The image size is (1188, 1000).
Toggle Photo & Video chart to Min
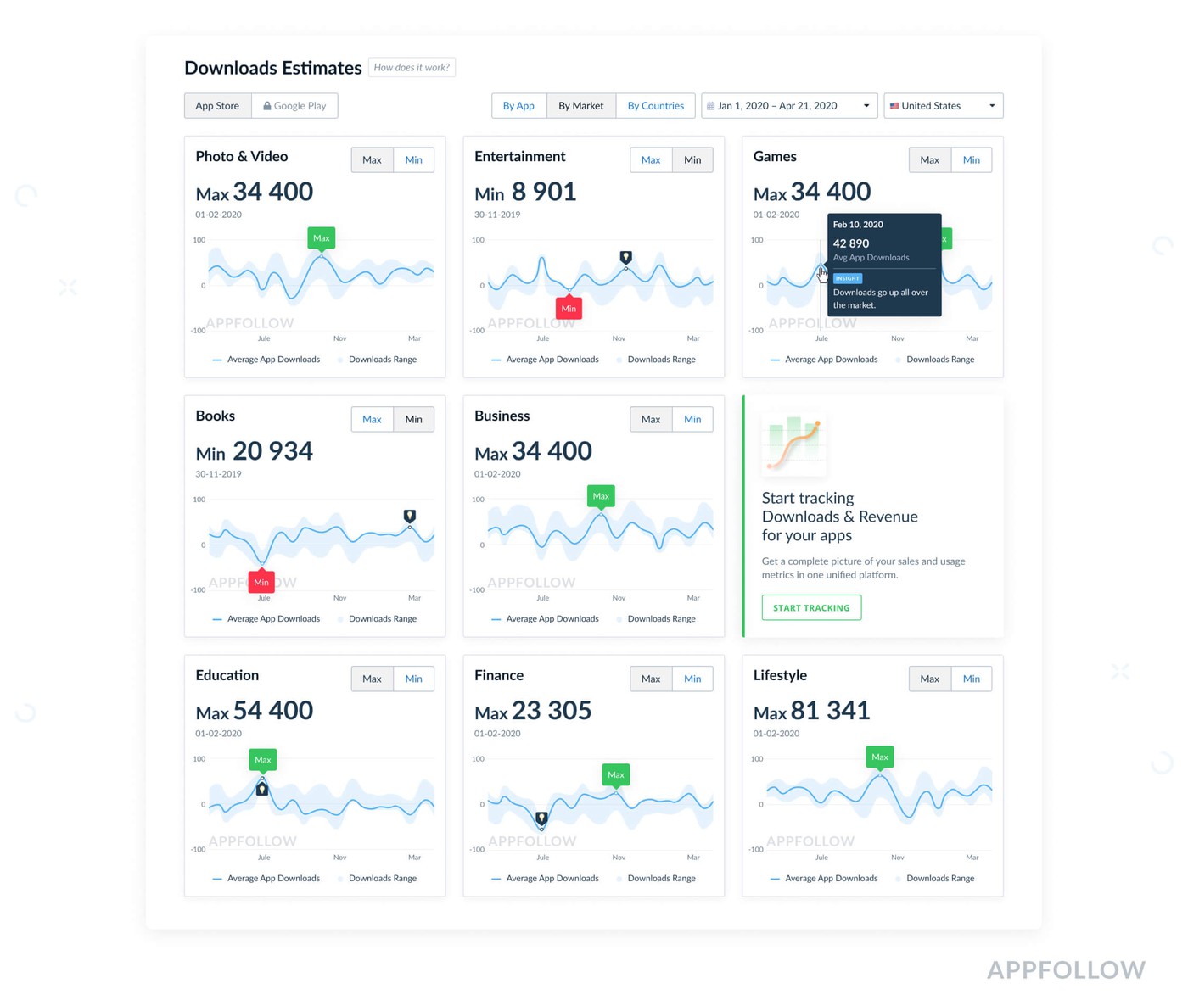point(413,160)
